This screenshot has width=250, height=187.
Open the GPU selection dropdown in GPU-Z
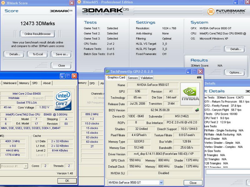(x=161, y=182)
